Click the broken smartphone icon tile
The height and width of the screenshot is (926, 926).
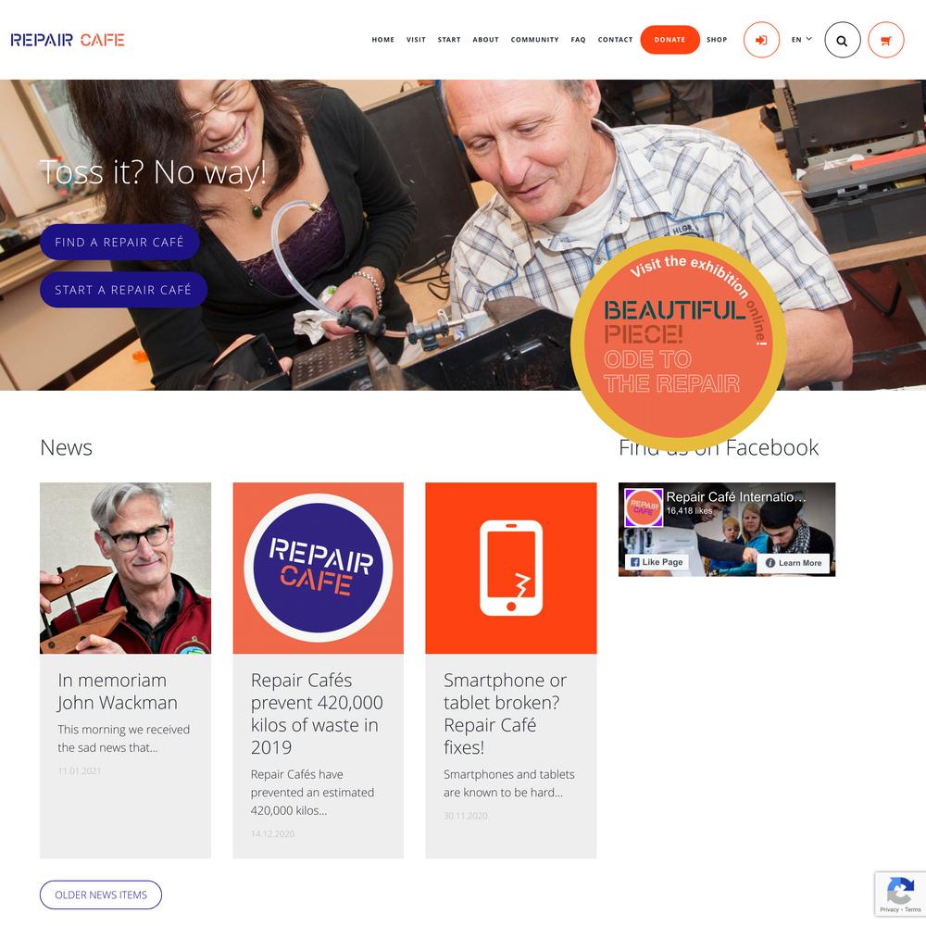coord(511,569)
